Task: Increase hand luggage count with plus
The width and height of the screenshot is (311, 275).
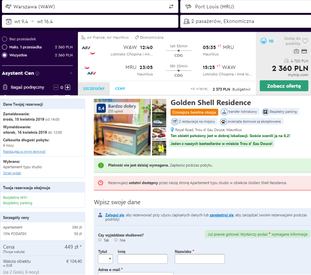Action: tap(68, 87)
